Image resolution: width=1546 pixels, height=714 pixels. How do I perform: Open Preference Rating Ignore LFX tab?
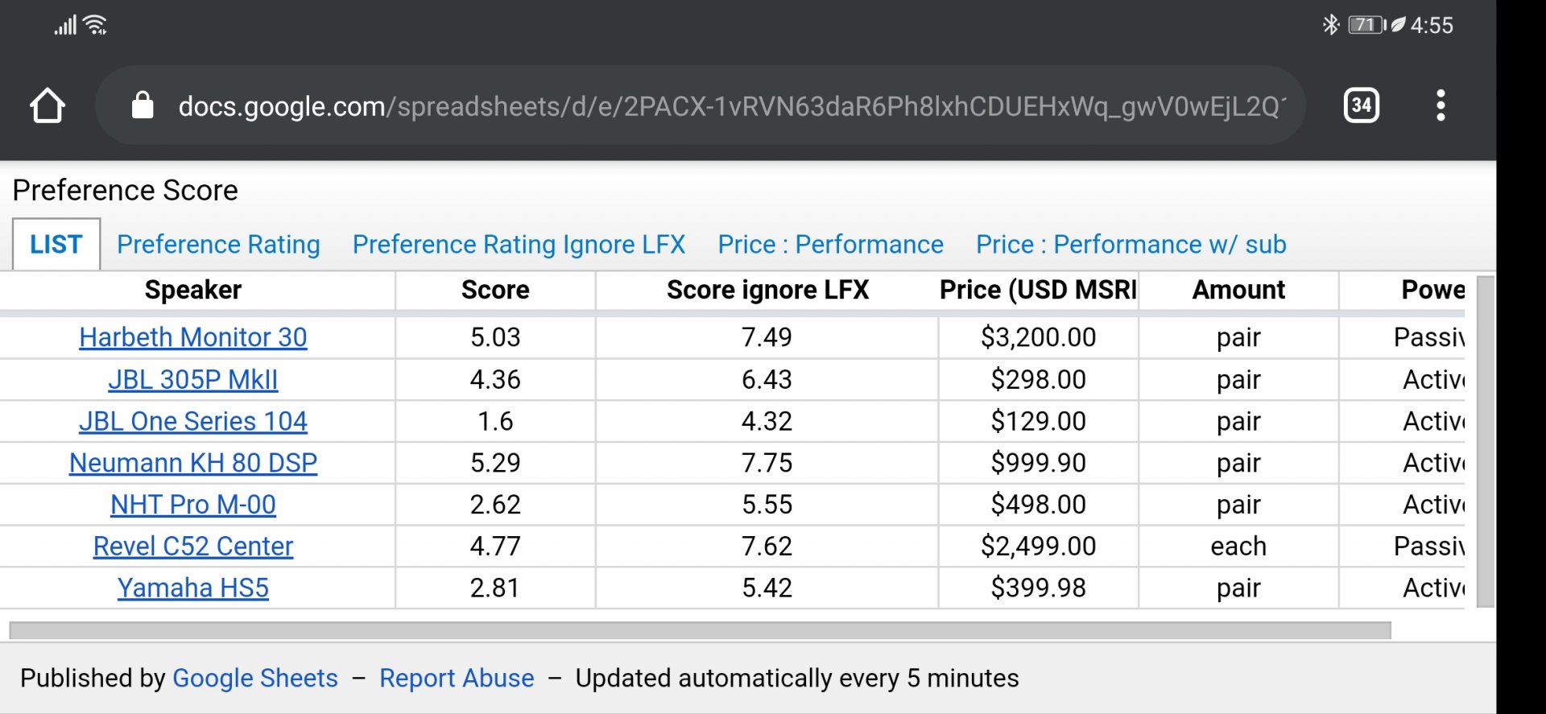tap(519, 245)
